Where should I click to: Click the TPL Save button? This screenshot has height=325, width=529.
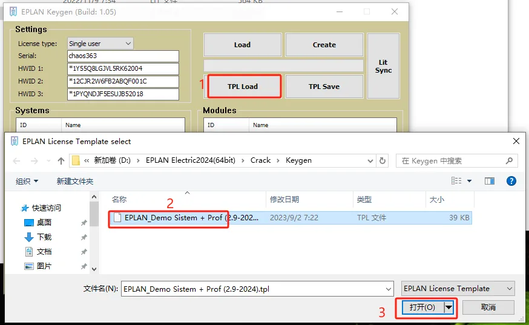tap(324, 87)
